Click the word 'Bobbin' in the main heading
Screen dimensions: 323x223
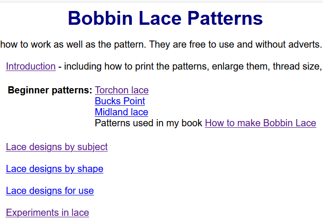[x=100, y=18]
